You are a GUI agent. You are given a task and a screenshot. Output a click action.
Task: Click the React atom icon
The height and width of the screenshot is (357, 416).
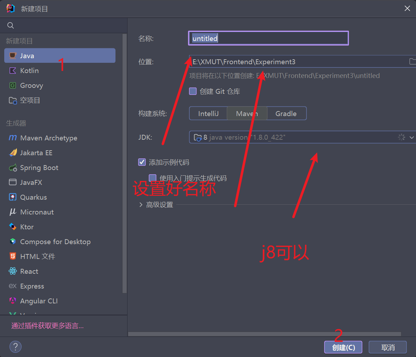coord(13,271)
